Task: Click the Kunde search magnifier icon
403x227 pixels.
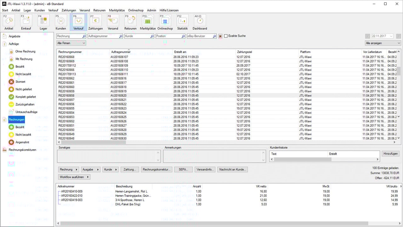Action: tap(151, 36)
